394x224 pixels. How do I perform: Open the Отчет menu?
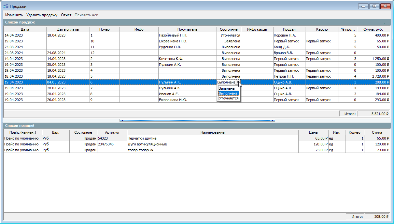click(x=66, y=15)
